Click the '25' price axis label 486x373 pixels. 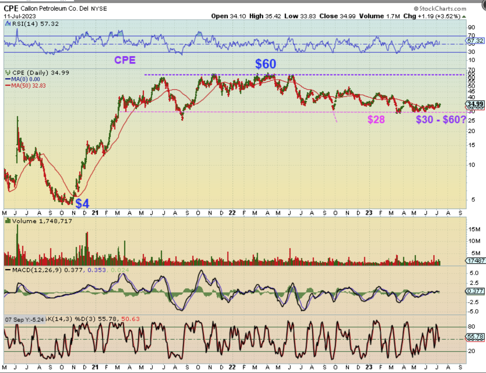[x=472, y=120]
